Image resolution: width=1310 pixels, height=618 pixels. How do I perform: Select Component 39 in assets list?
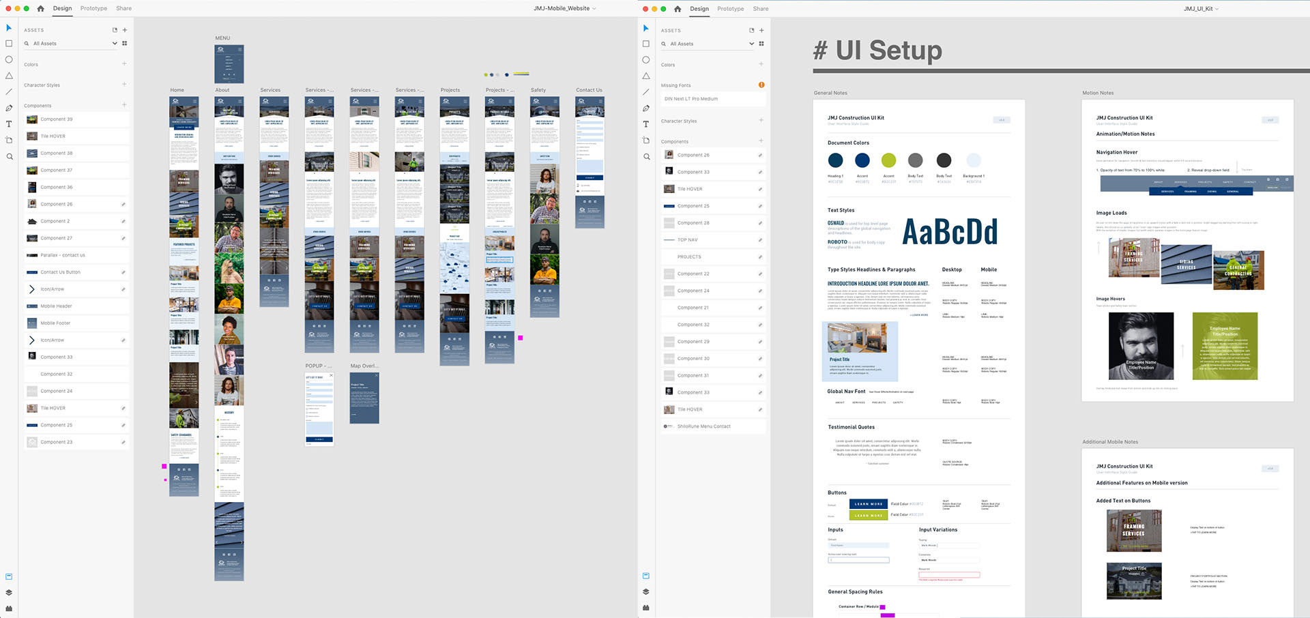[76, 119]
